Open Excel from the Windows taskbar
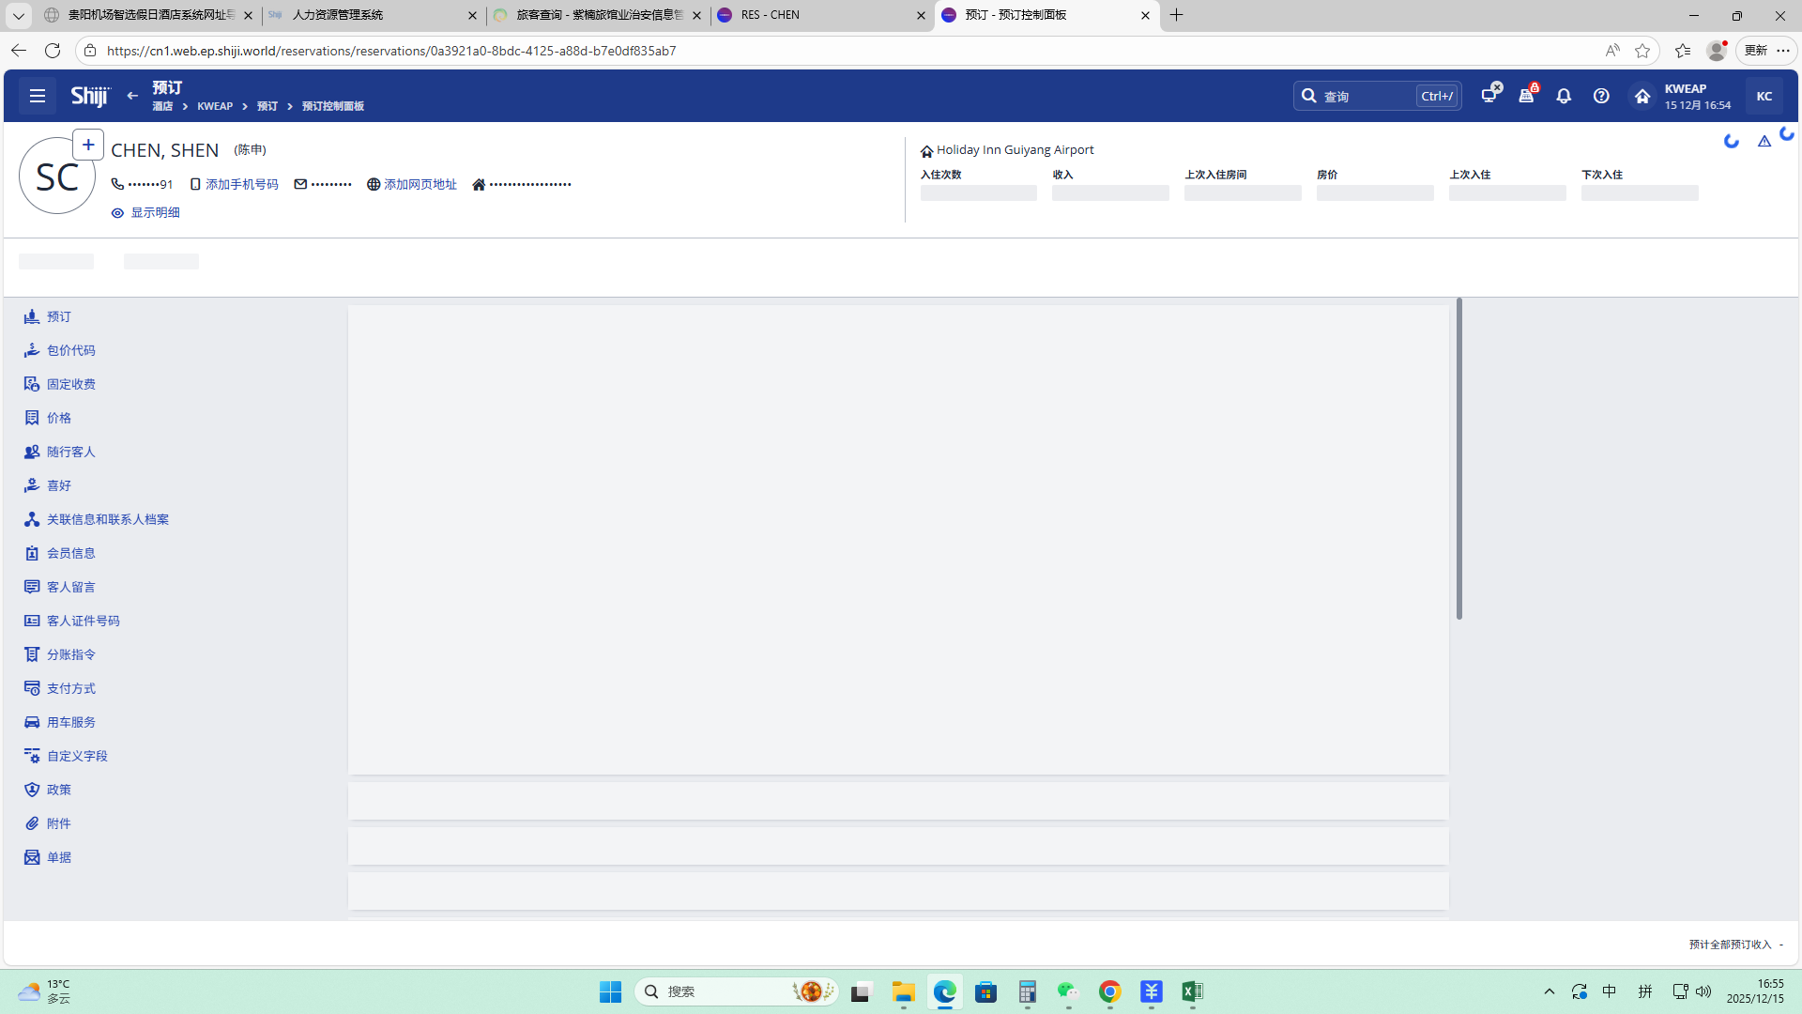This screenshot has height=1014, width=1802. click(1192, 991)
